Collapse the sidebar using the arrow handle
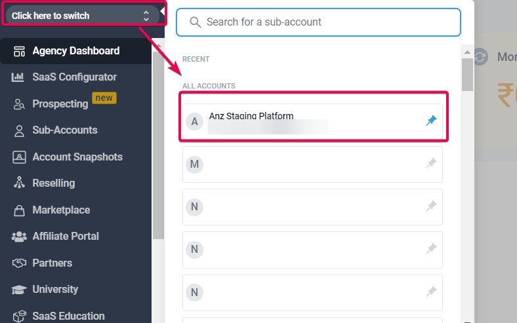Image resolution: width=517 pixels, height=323 pixels. pyautogui.click(x=163, y=9)
